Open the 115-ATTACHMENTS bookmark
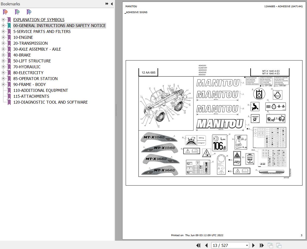 coord(31,96)
